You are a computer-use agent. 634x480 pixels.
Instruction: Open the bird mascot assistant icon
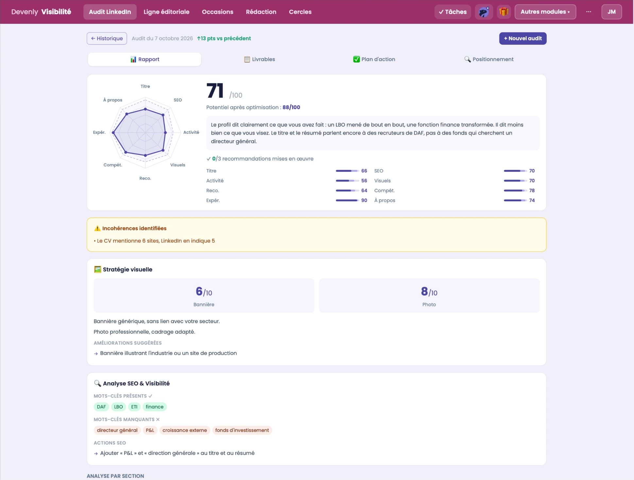[484, 12]
